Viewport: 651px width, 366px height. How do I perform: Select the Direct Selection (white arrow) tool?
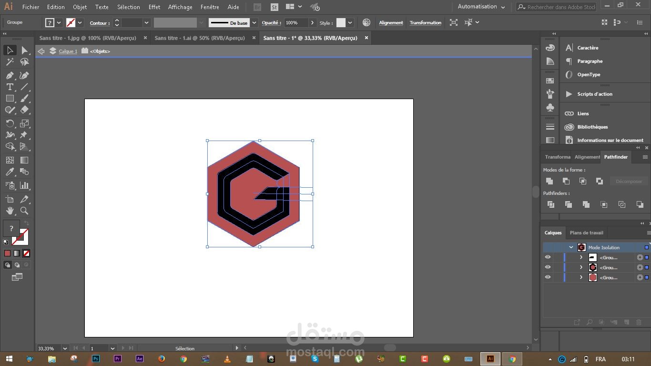pos(24,51)
